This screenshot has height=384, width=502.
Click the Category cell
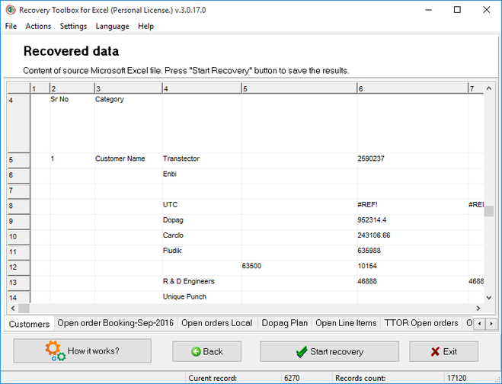[129, 123]
